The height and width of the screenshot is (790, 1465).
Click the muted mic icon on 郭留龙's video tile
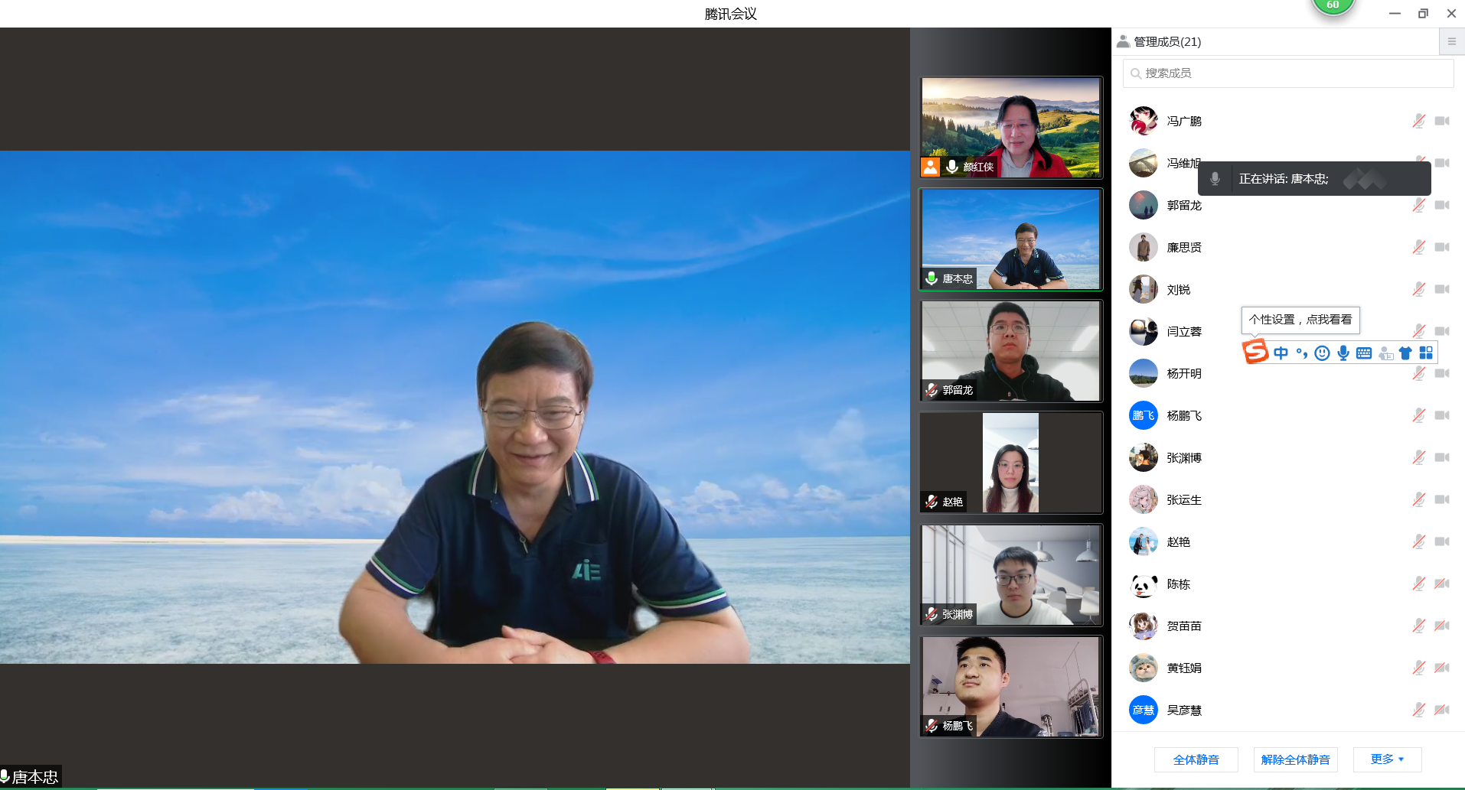932,390
